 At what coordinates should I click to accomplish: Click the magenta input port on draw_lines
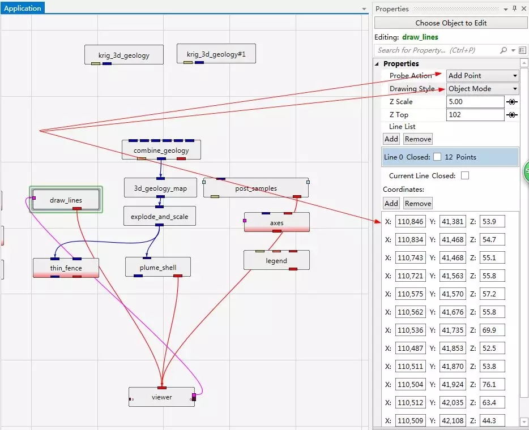coord(34,198)
